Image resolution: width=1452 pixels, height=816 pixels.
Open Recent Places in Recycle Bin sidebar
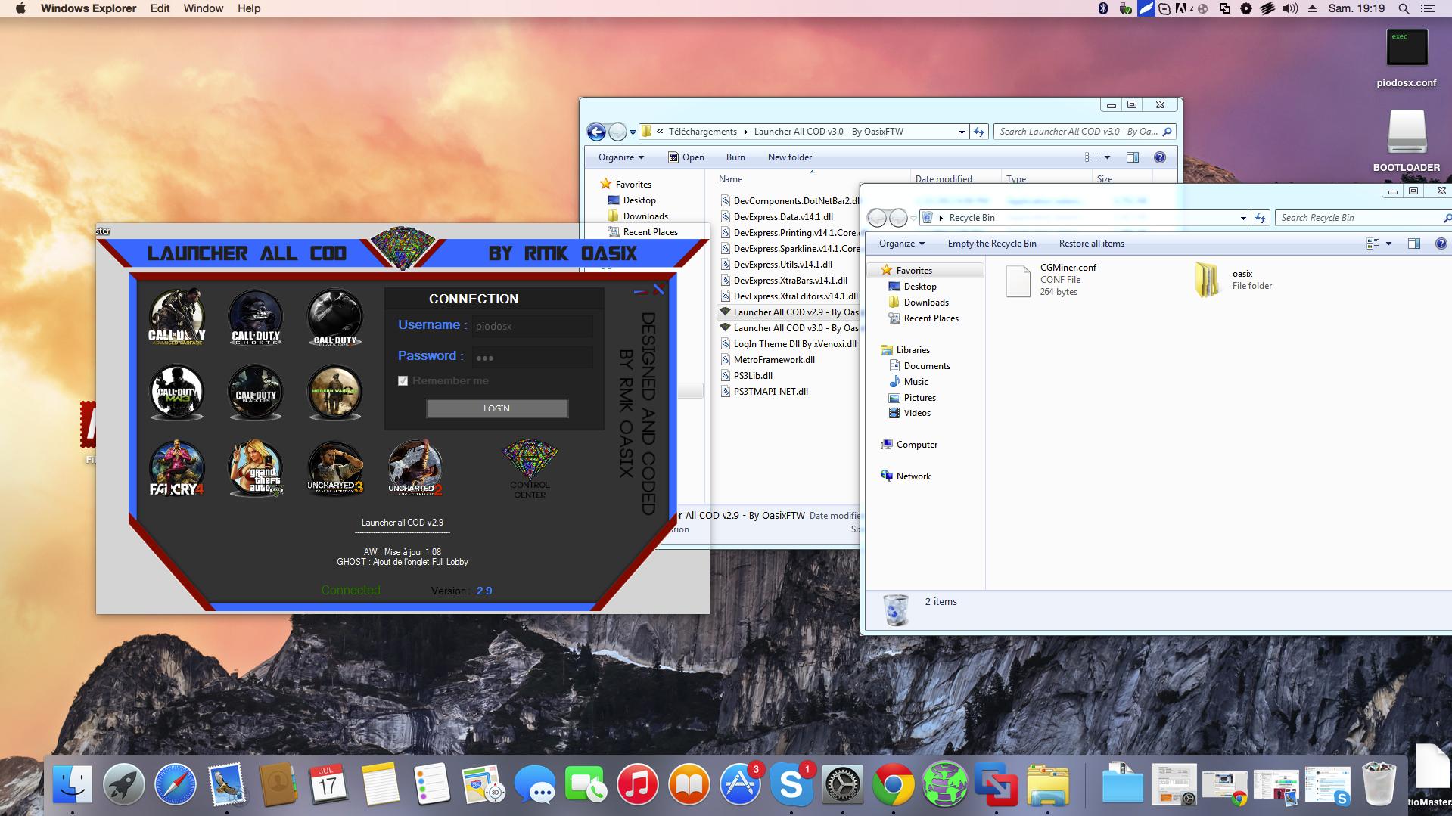pos(923,318)
